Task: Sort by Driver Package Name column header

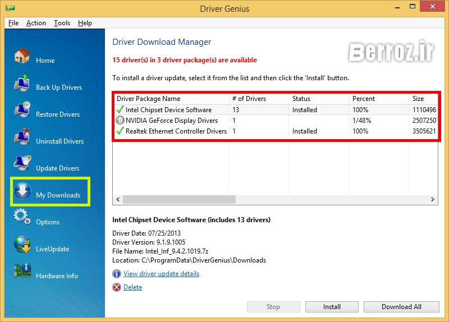Action: [148, 99]
